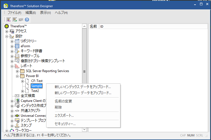Screen dimensions: 211x140
Task: Expand the リポジトリー node
Action: [12, 41]
